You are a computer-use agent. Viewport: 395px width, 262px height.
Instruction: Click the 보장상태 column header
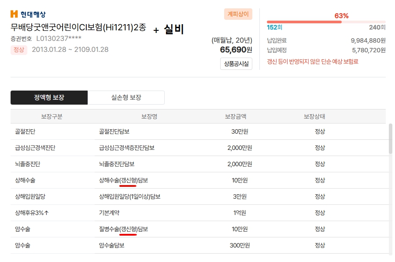(314, 116)
